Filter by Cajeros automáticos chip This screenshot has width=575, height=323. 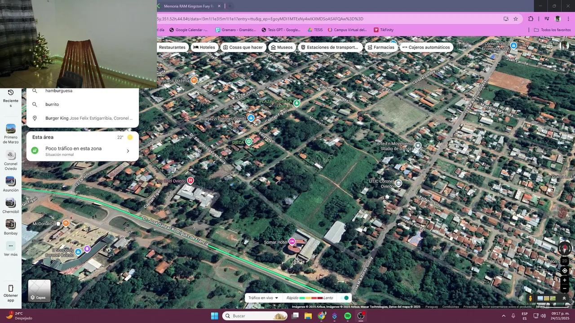[426, 47]
